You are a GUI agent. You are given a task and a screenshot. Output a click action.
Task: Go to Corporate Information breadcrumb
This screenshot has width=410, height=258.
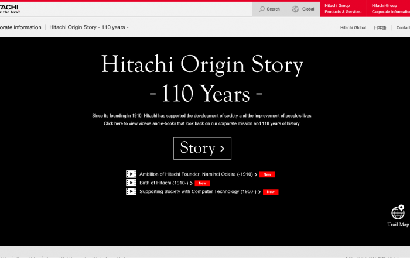click(20, 27)
